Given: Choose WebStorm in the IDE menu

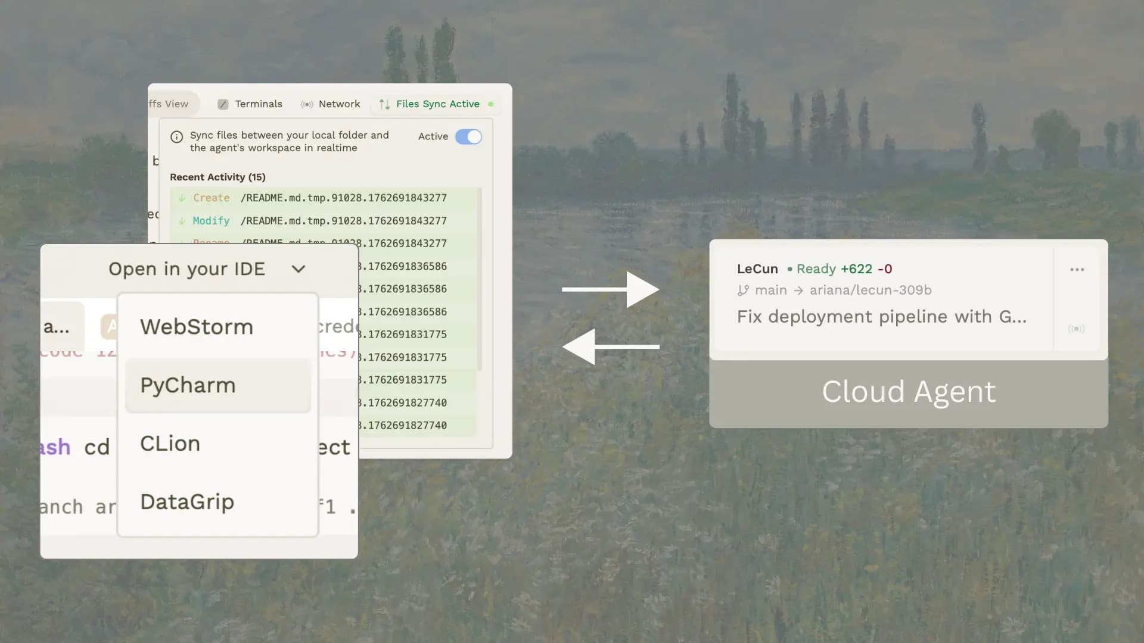Looking at the screenshot, I should click(197, 327).
